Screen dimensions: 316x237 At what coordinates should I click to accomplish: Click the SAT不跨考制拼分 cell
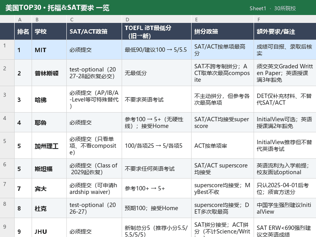[x=222, y=73]
